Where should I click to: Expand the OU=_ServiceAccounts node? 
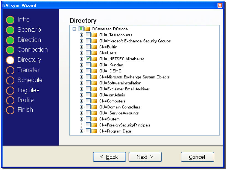[81, 113]
